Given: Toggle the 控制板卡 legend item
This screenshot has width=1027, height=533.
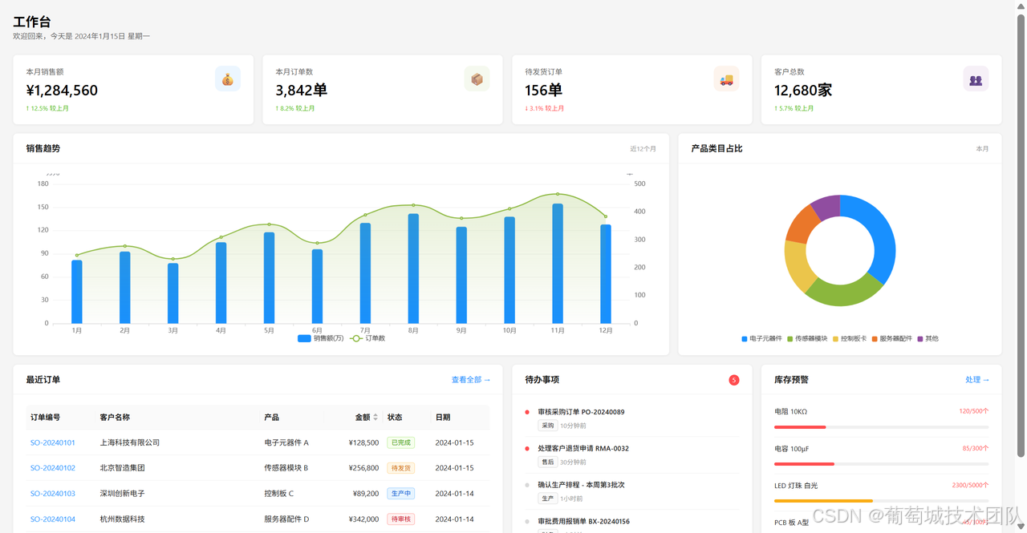Looking at the screenshot, I should [850, 339].
